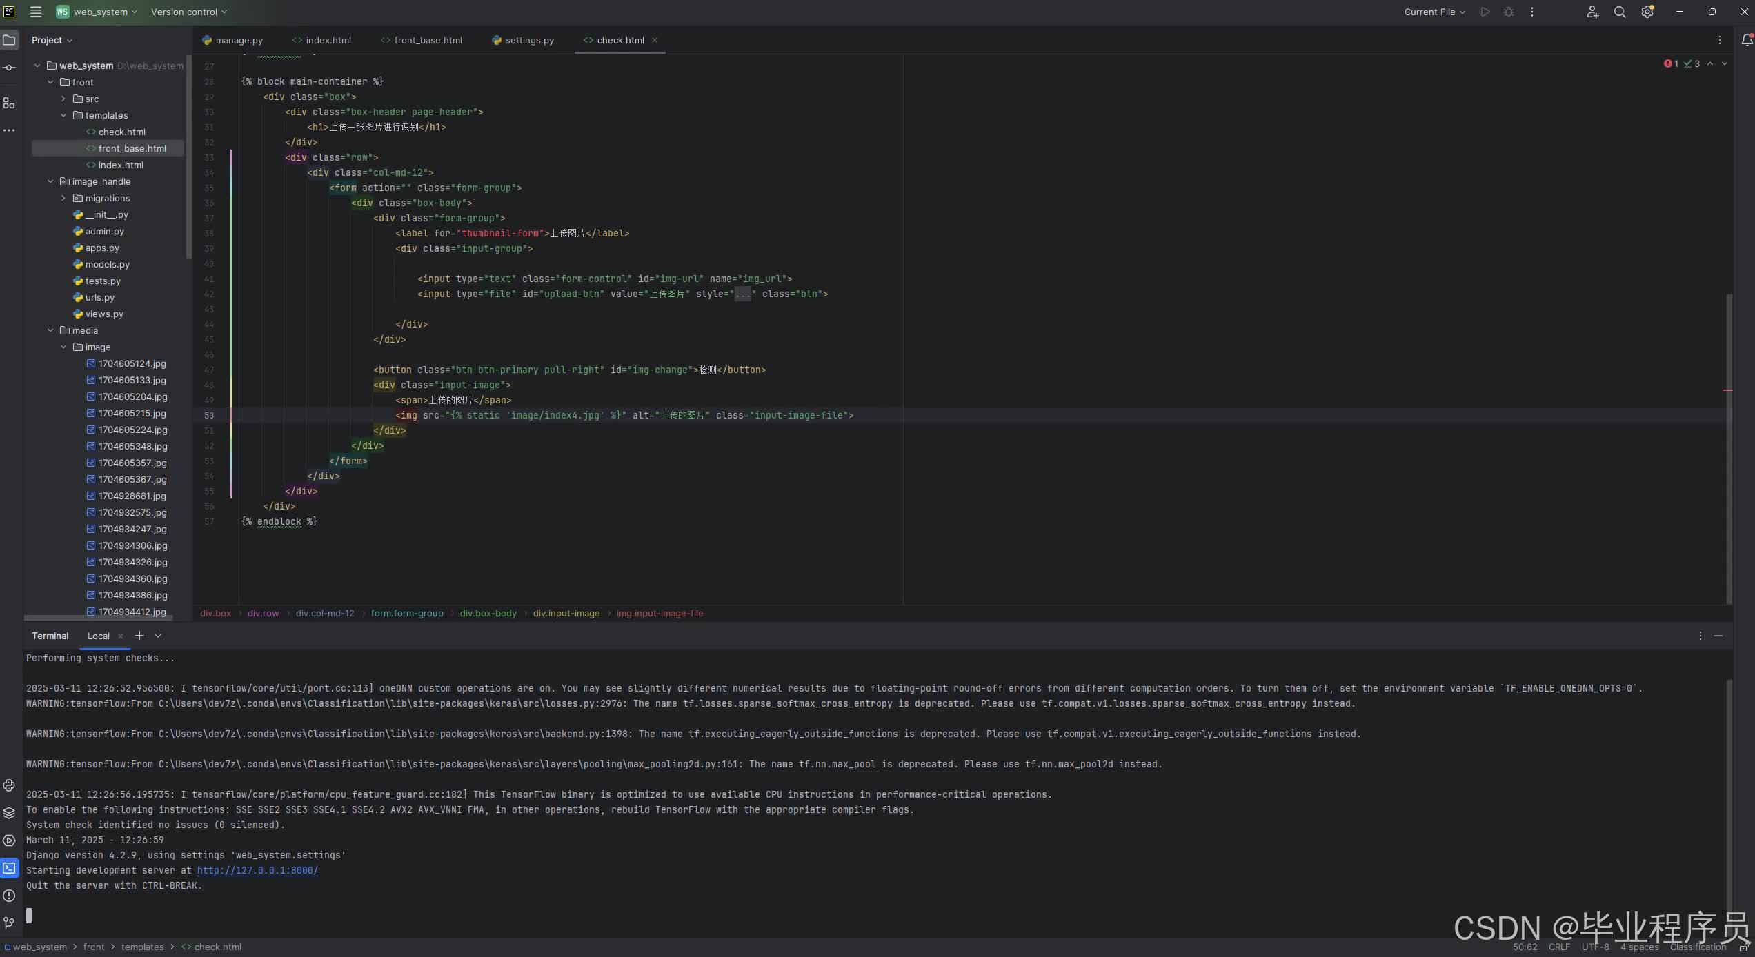This screenshot has width=1755, height=957.
Task: Add a new terminal session tab
Action: (x=139, y=636)
